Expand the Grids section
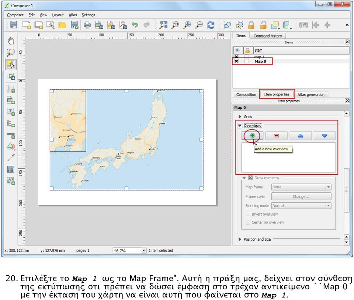Screen dimensions: 354x300 point(240,116)
